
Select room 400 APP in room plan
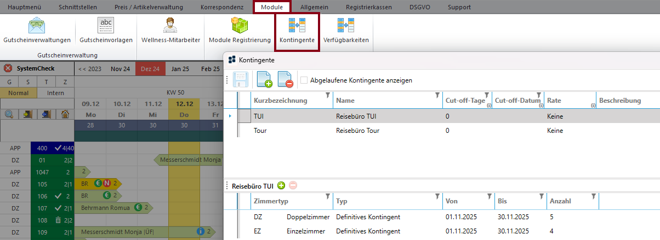coord(37,148)
